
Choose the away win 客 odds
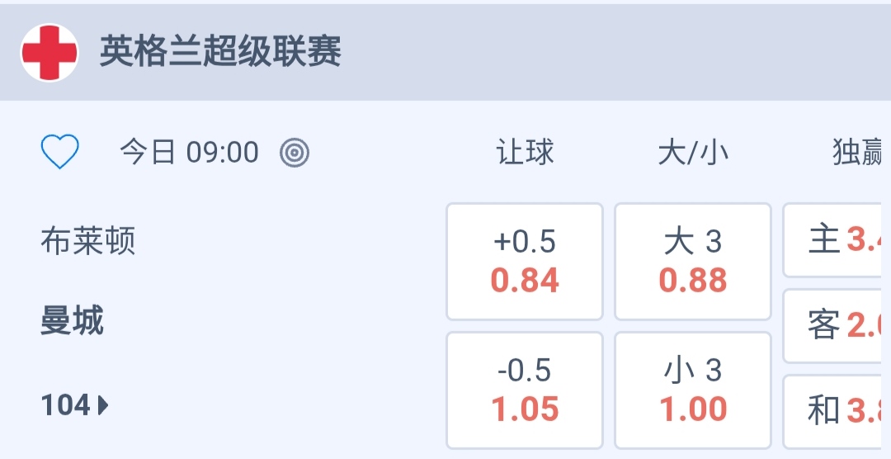(837, 326)
